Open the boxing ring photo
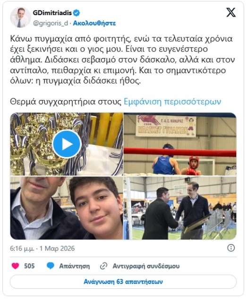This screenshot has height=301, width=247. 180,144
